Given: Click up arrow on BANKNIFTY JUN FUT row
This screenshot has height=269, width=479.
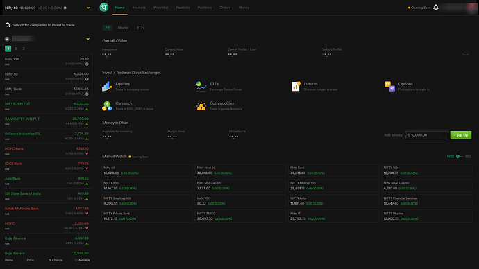Looking at the screenshot, I should [87, 124].
